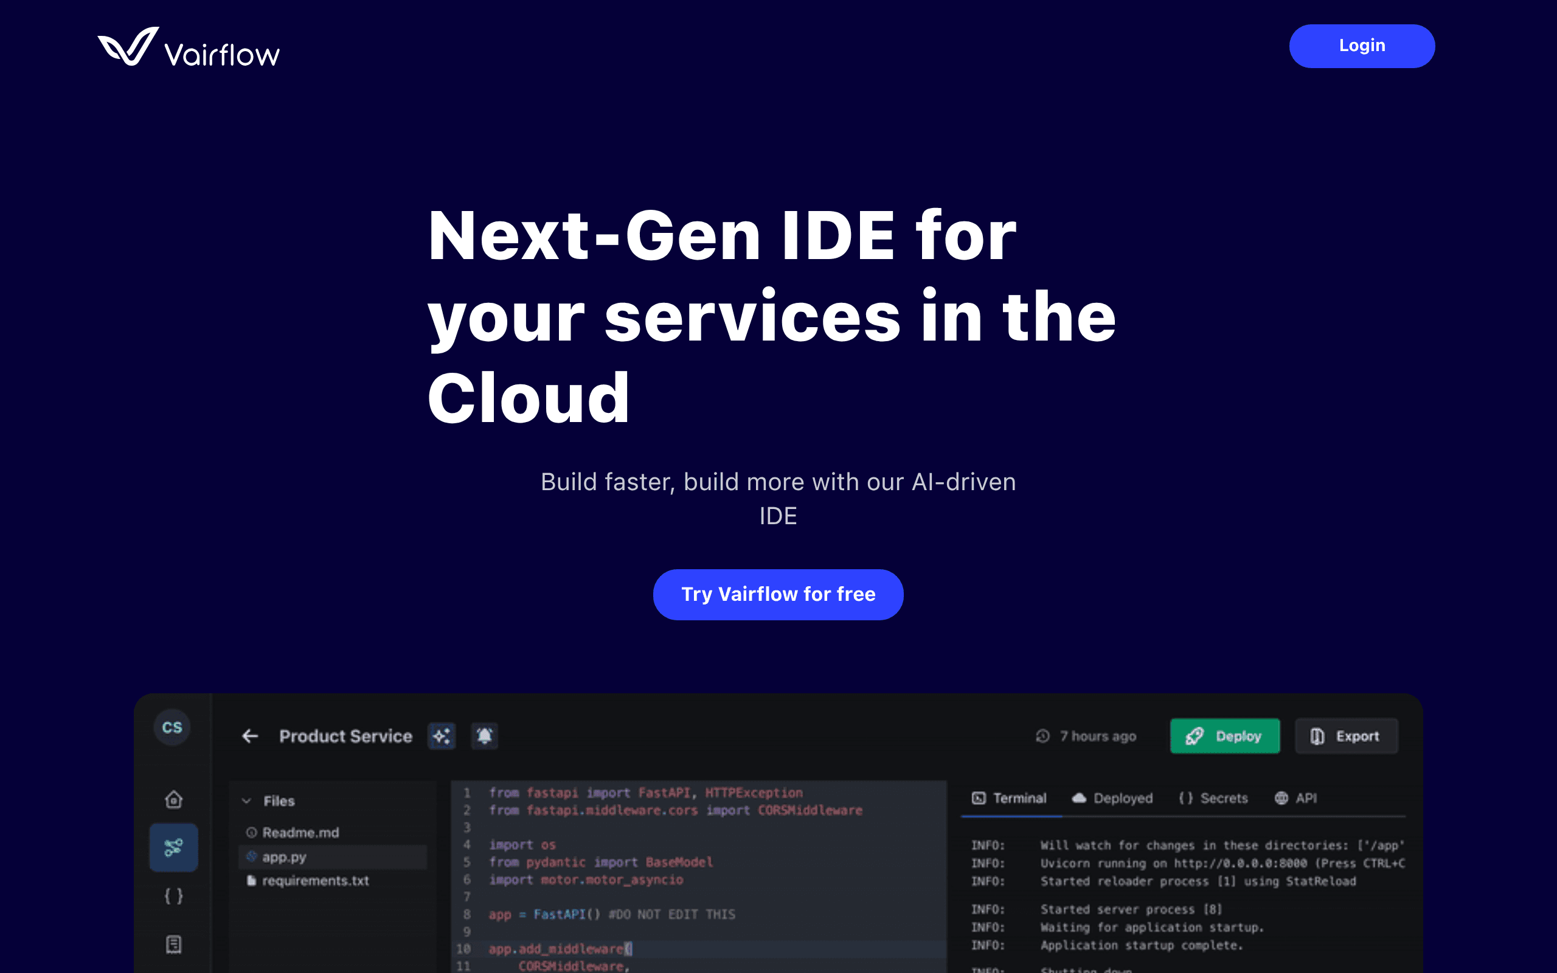Click code line importing CORSMiddleware
Viewport: 1557px width, 973px height.
point(676,810)
